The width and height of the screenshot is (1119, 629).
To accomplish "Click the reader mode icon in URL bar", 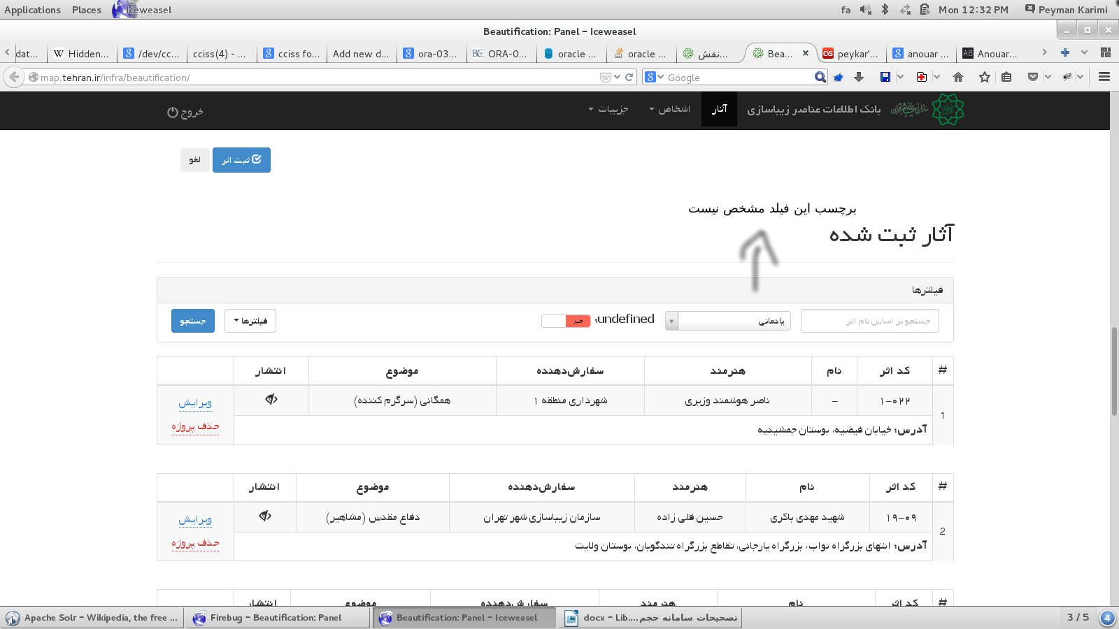I will click(606, 78).
